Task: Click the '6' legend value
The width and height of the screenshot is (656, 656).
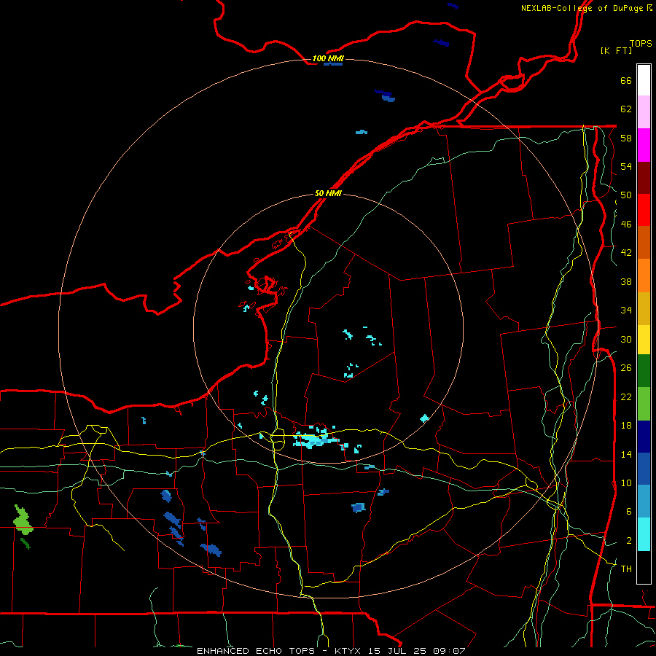Action: point(629,511)
